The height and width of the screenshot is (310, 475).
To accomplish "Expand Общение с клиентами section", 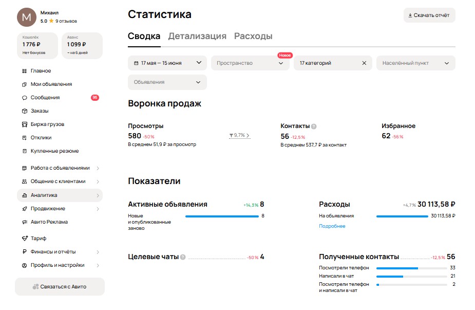I will coord(60,181).
